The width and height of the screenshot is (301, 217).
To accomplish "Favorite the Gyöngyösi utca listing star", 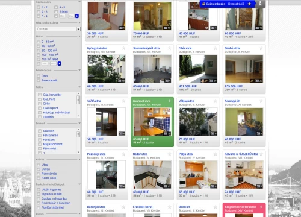I will [x=123, y=48].
